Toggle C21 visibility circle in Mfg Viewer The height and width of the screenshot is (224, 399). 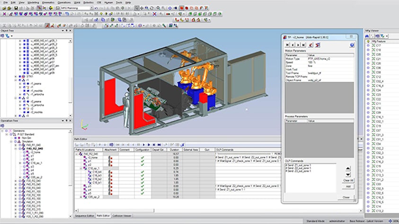pyautogui.click(x=368, y=59)
